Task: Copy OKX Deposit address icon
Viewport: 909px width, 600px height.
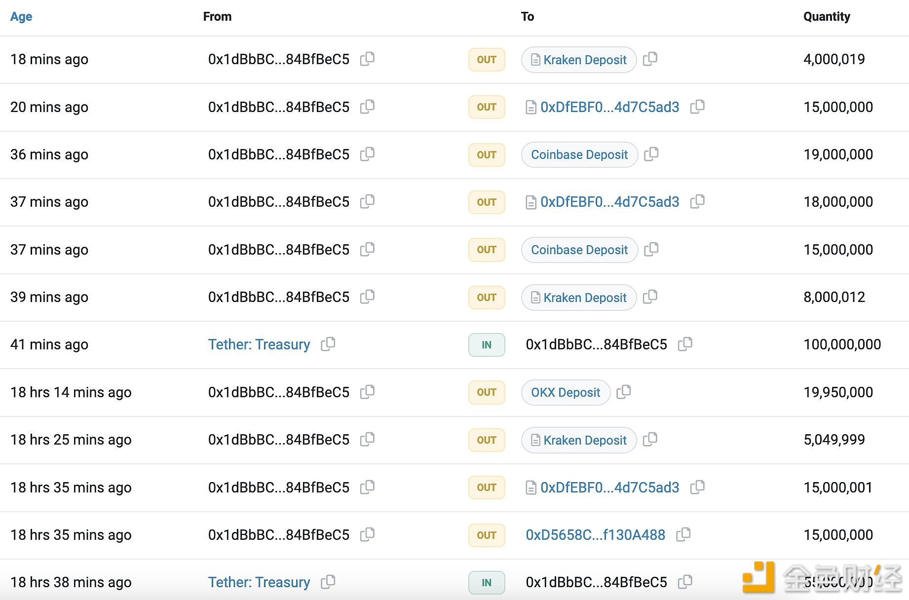Action: coord(623,392)
